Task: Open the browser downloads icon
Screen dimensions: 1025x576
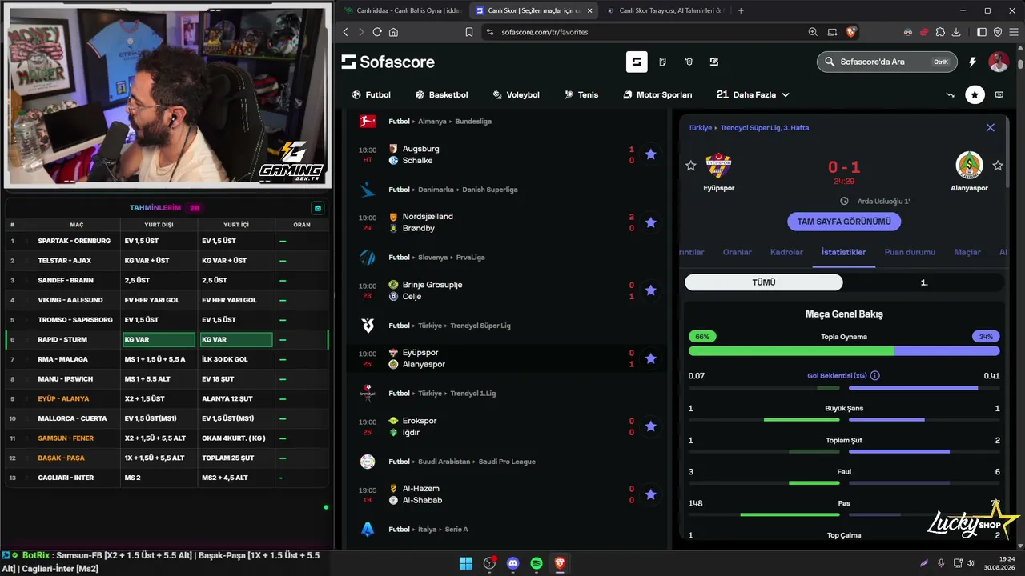Action: (956, 32)
